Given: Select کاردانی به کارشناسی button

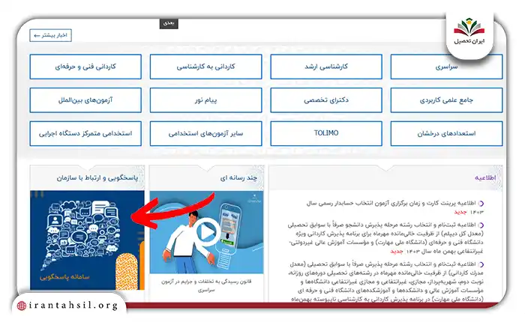Looking at the screenshot, I should coord(206,67).
